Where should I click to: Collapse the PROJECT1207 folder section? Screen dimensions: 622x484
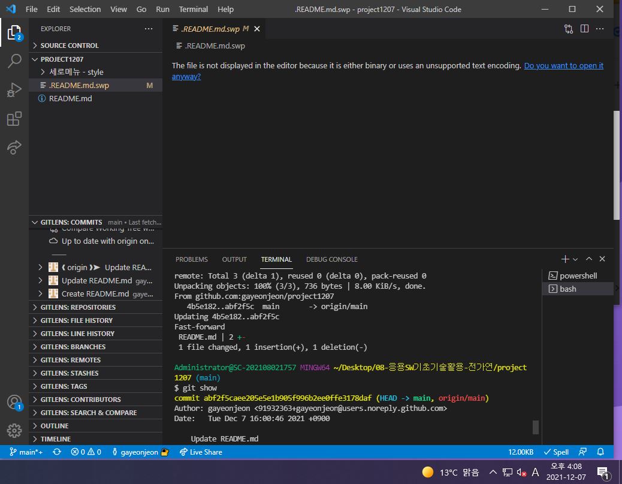coord(96,59)
